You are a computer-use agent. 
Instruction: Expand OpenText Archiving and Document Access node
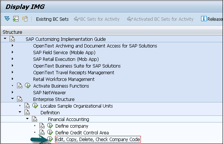tap(13, 46)
